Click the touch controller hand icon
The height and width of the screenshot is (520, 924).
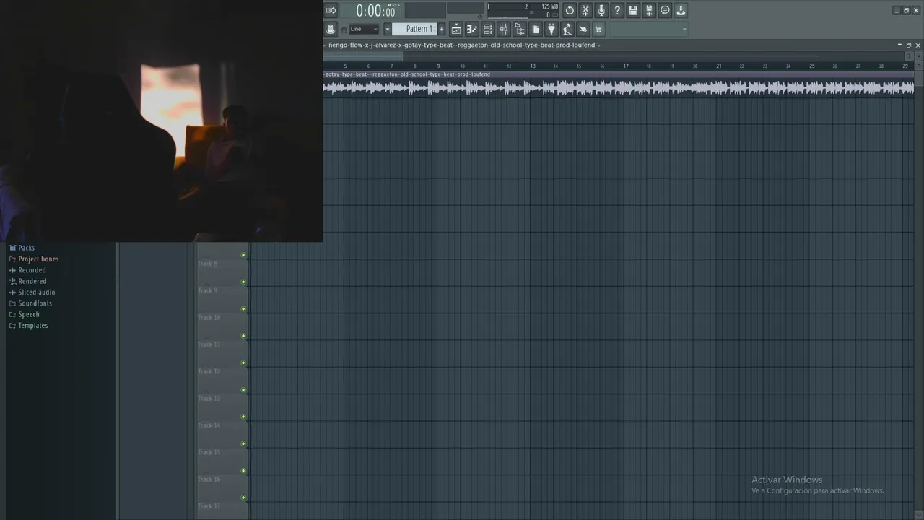point(583,29)
